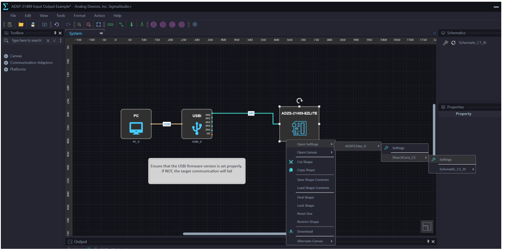Pin the Output panel

click(428, 242)
